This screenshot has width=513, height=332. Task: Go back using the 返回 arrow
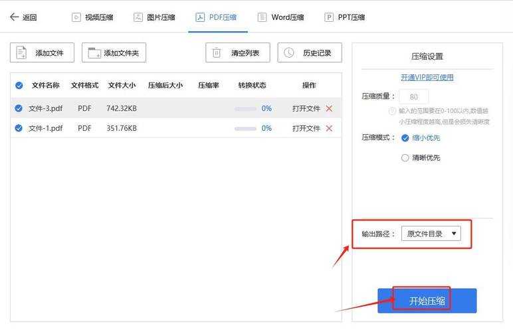click(x=14, y=17)
